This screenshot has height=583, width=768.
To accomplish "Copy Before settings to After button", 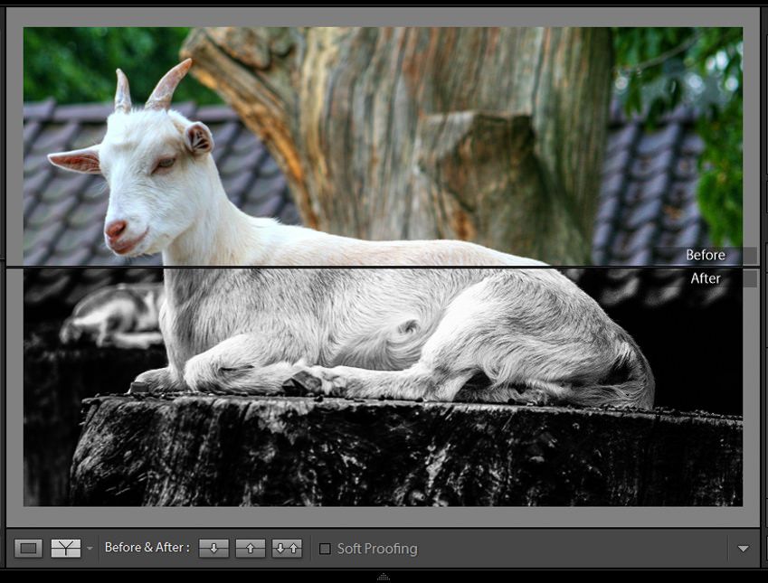I will [213, 549].
